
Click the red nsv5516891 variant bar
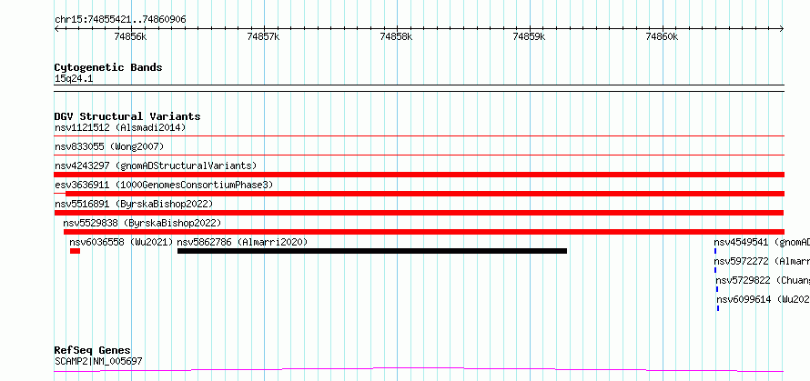tap(419, 213)
